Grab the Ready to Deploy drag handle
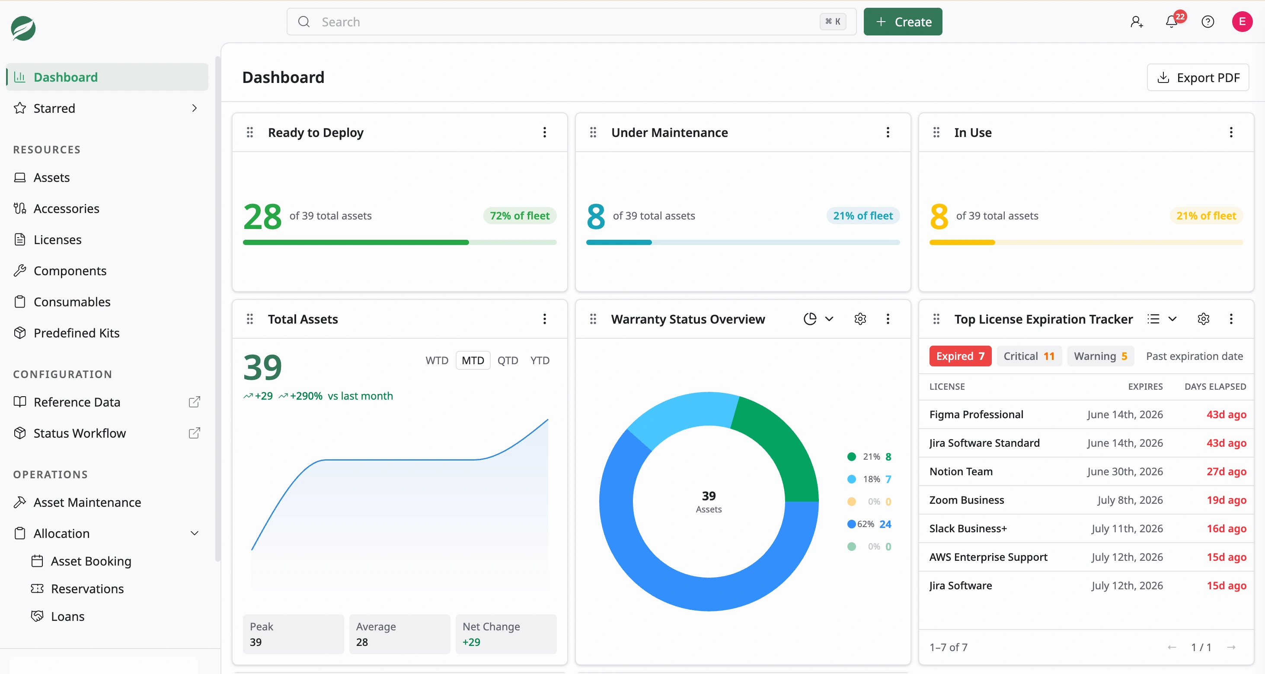Viewport: 1265px width, 674px height. click(x=250, y=132)
